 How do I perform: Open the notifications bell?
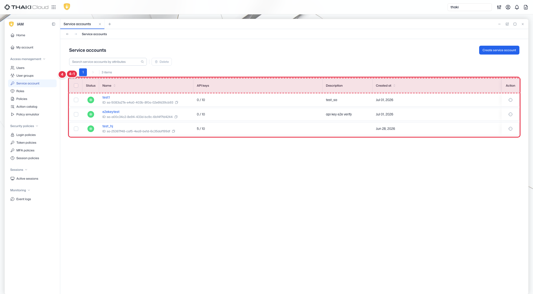517,7
